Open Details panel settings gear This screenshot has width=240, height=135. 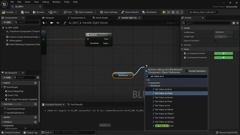tap(237, 23)
